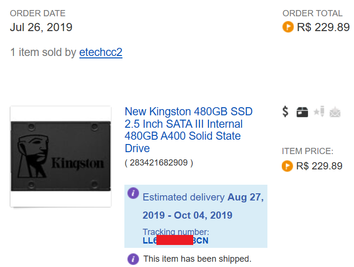Viewport: 354px width, 267px height.
Task: Click the orange icon beside Order Total
Action: pos(288,27)
